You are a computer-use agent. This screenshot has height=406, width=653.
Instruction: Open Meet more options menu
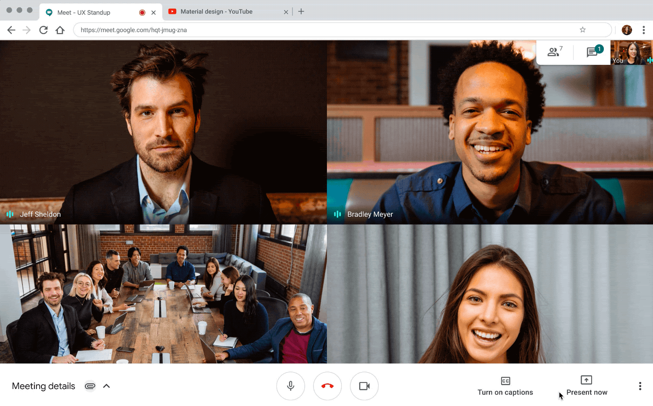click(640, 386)
